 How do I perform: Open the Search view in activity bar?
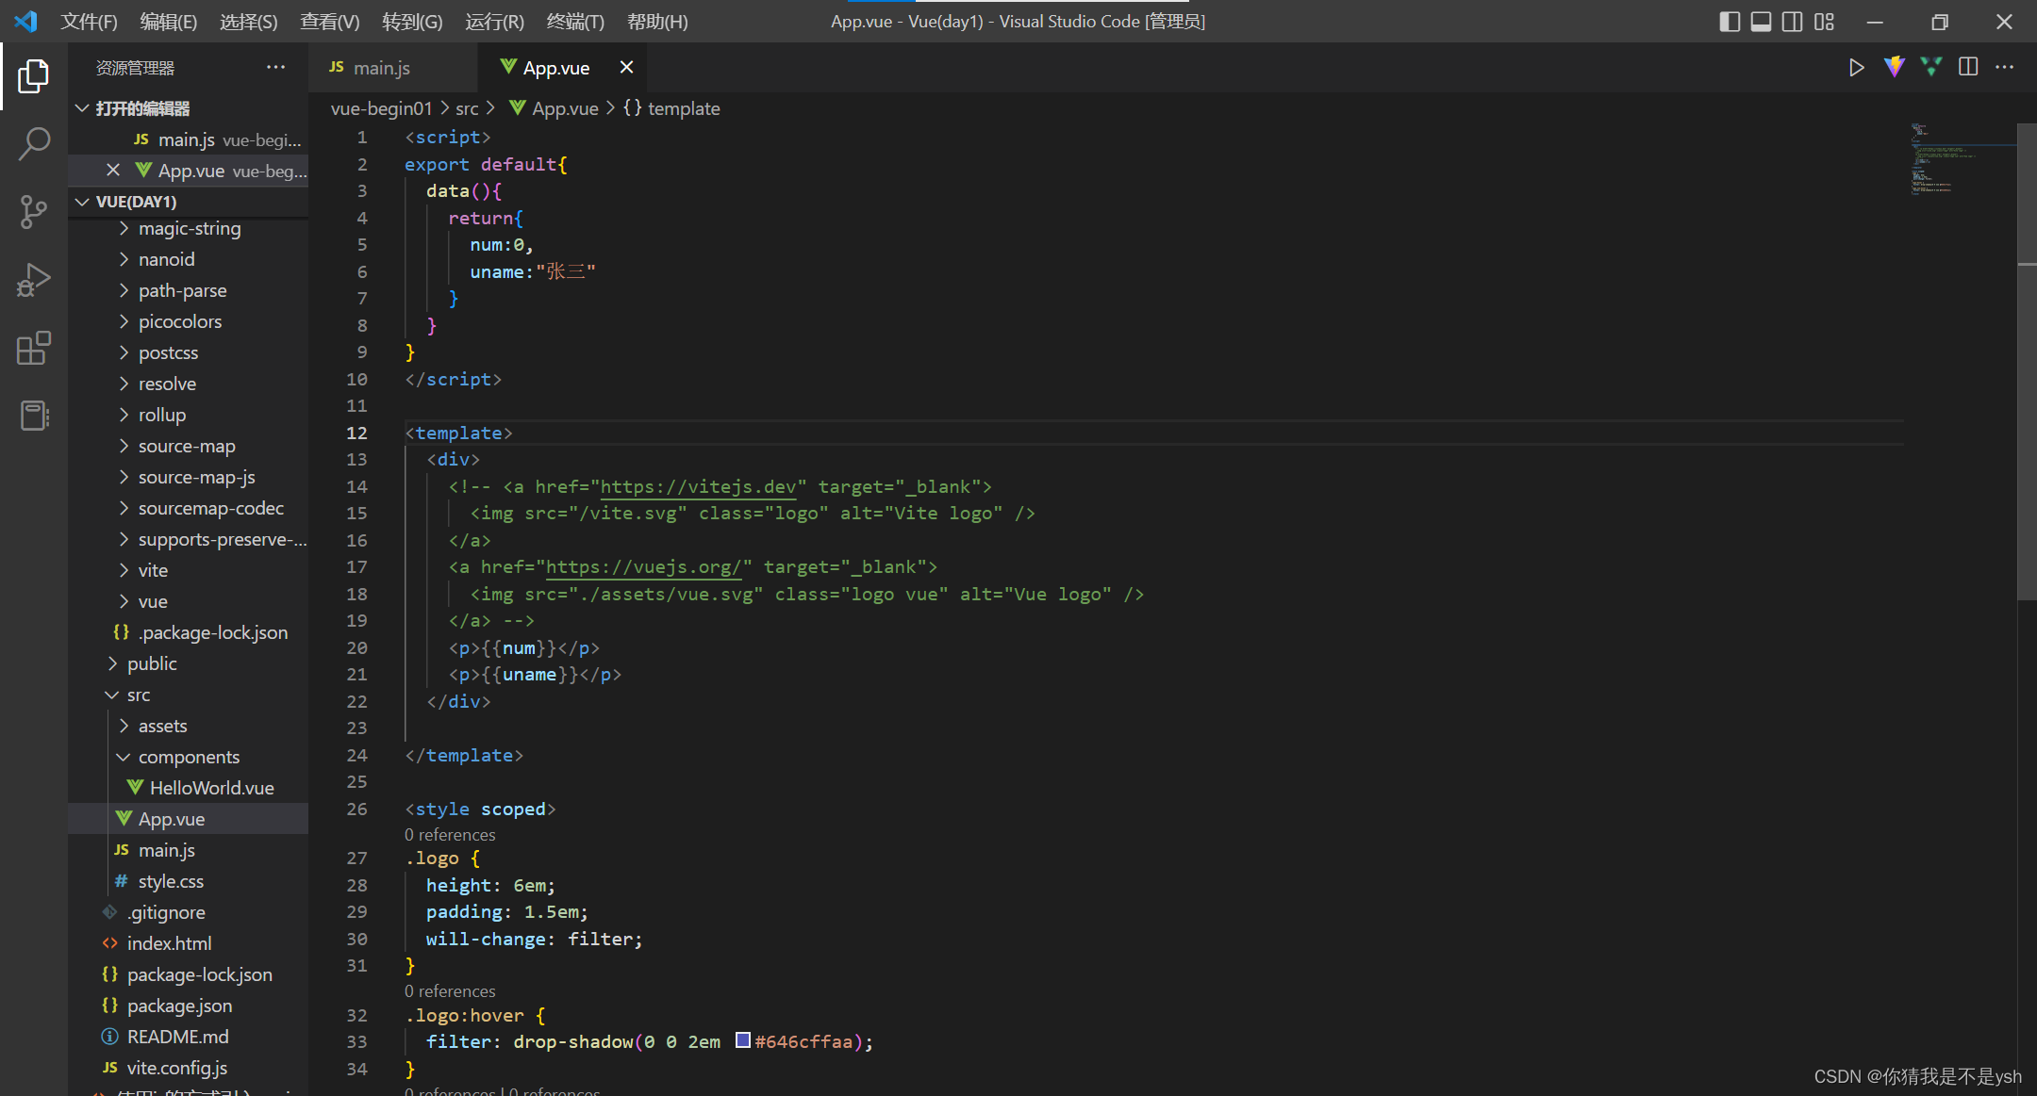34,143
